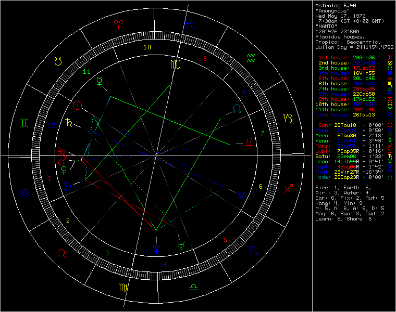
Task: Click house number 7 in the wheel
Action: click(263, 133)
